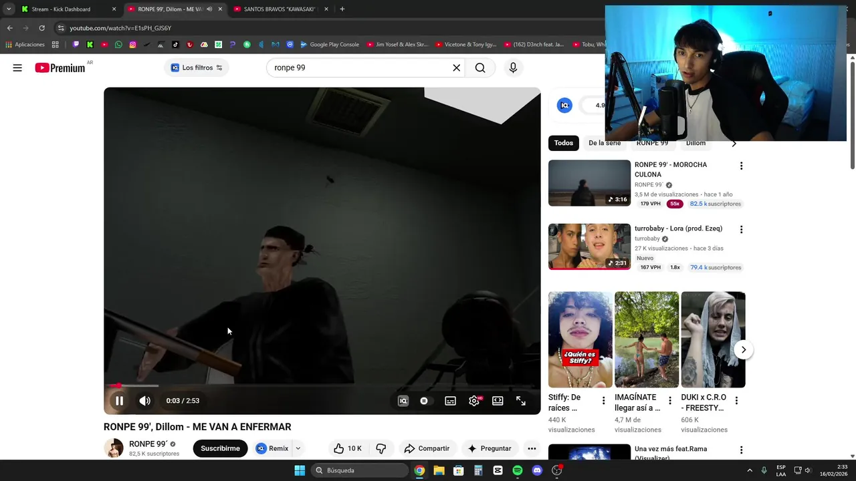Show next shorts with arrow button
Image resolution: width=856 pixels, height=481 pixels.
pos(743,350)
